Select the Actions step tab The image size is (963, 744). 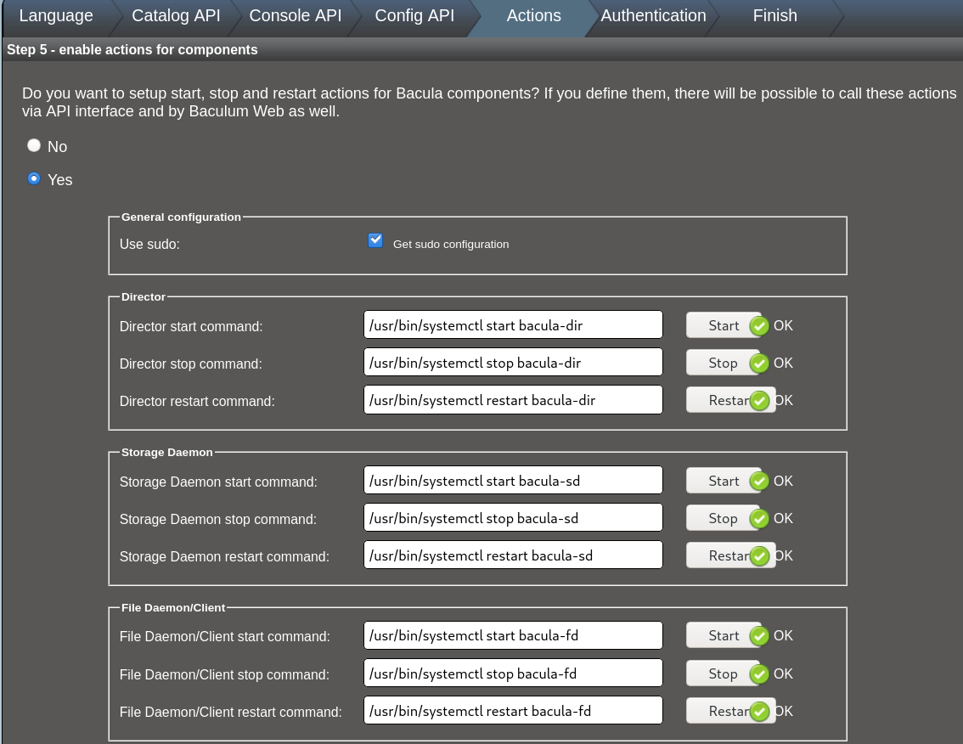tap(533, 16)
